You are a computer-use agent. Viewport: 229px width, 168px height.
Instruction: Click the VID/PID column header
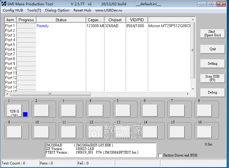coord(137,20)
